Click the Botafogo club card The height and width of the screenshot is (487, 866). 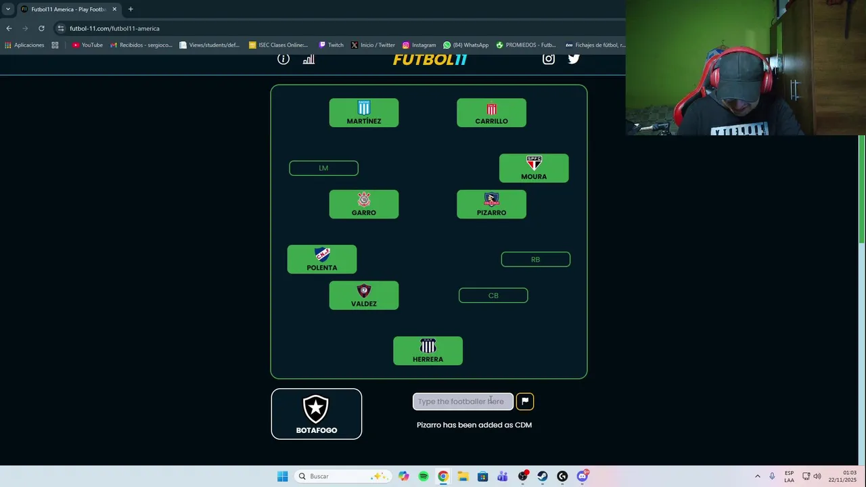tap(317, 414)
